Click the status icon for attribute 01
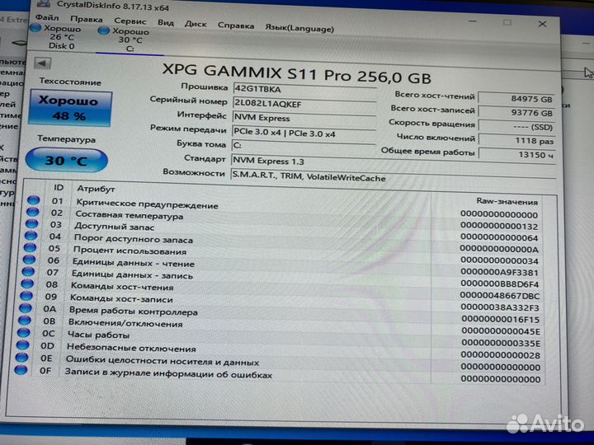The height and width of the screenshot is (445, 594). 33,200
